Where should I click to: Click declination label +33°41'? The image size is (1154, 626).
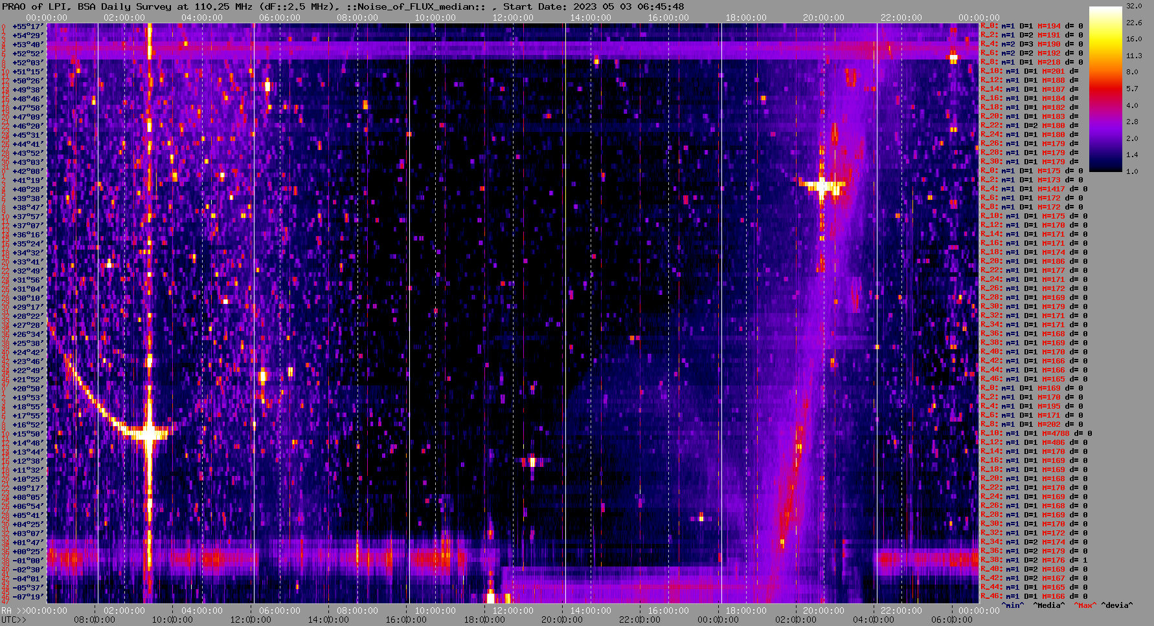pos(27,261)
